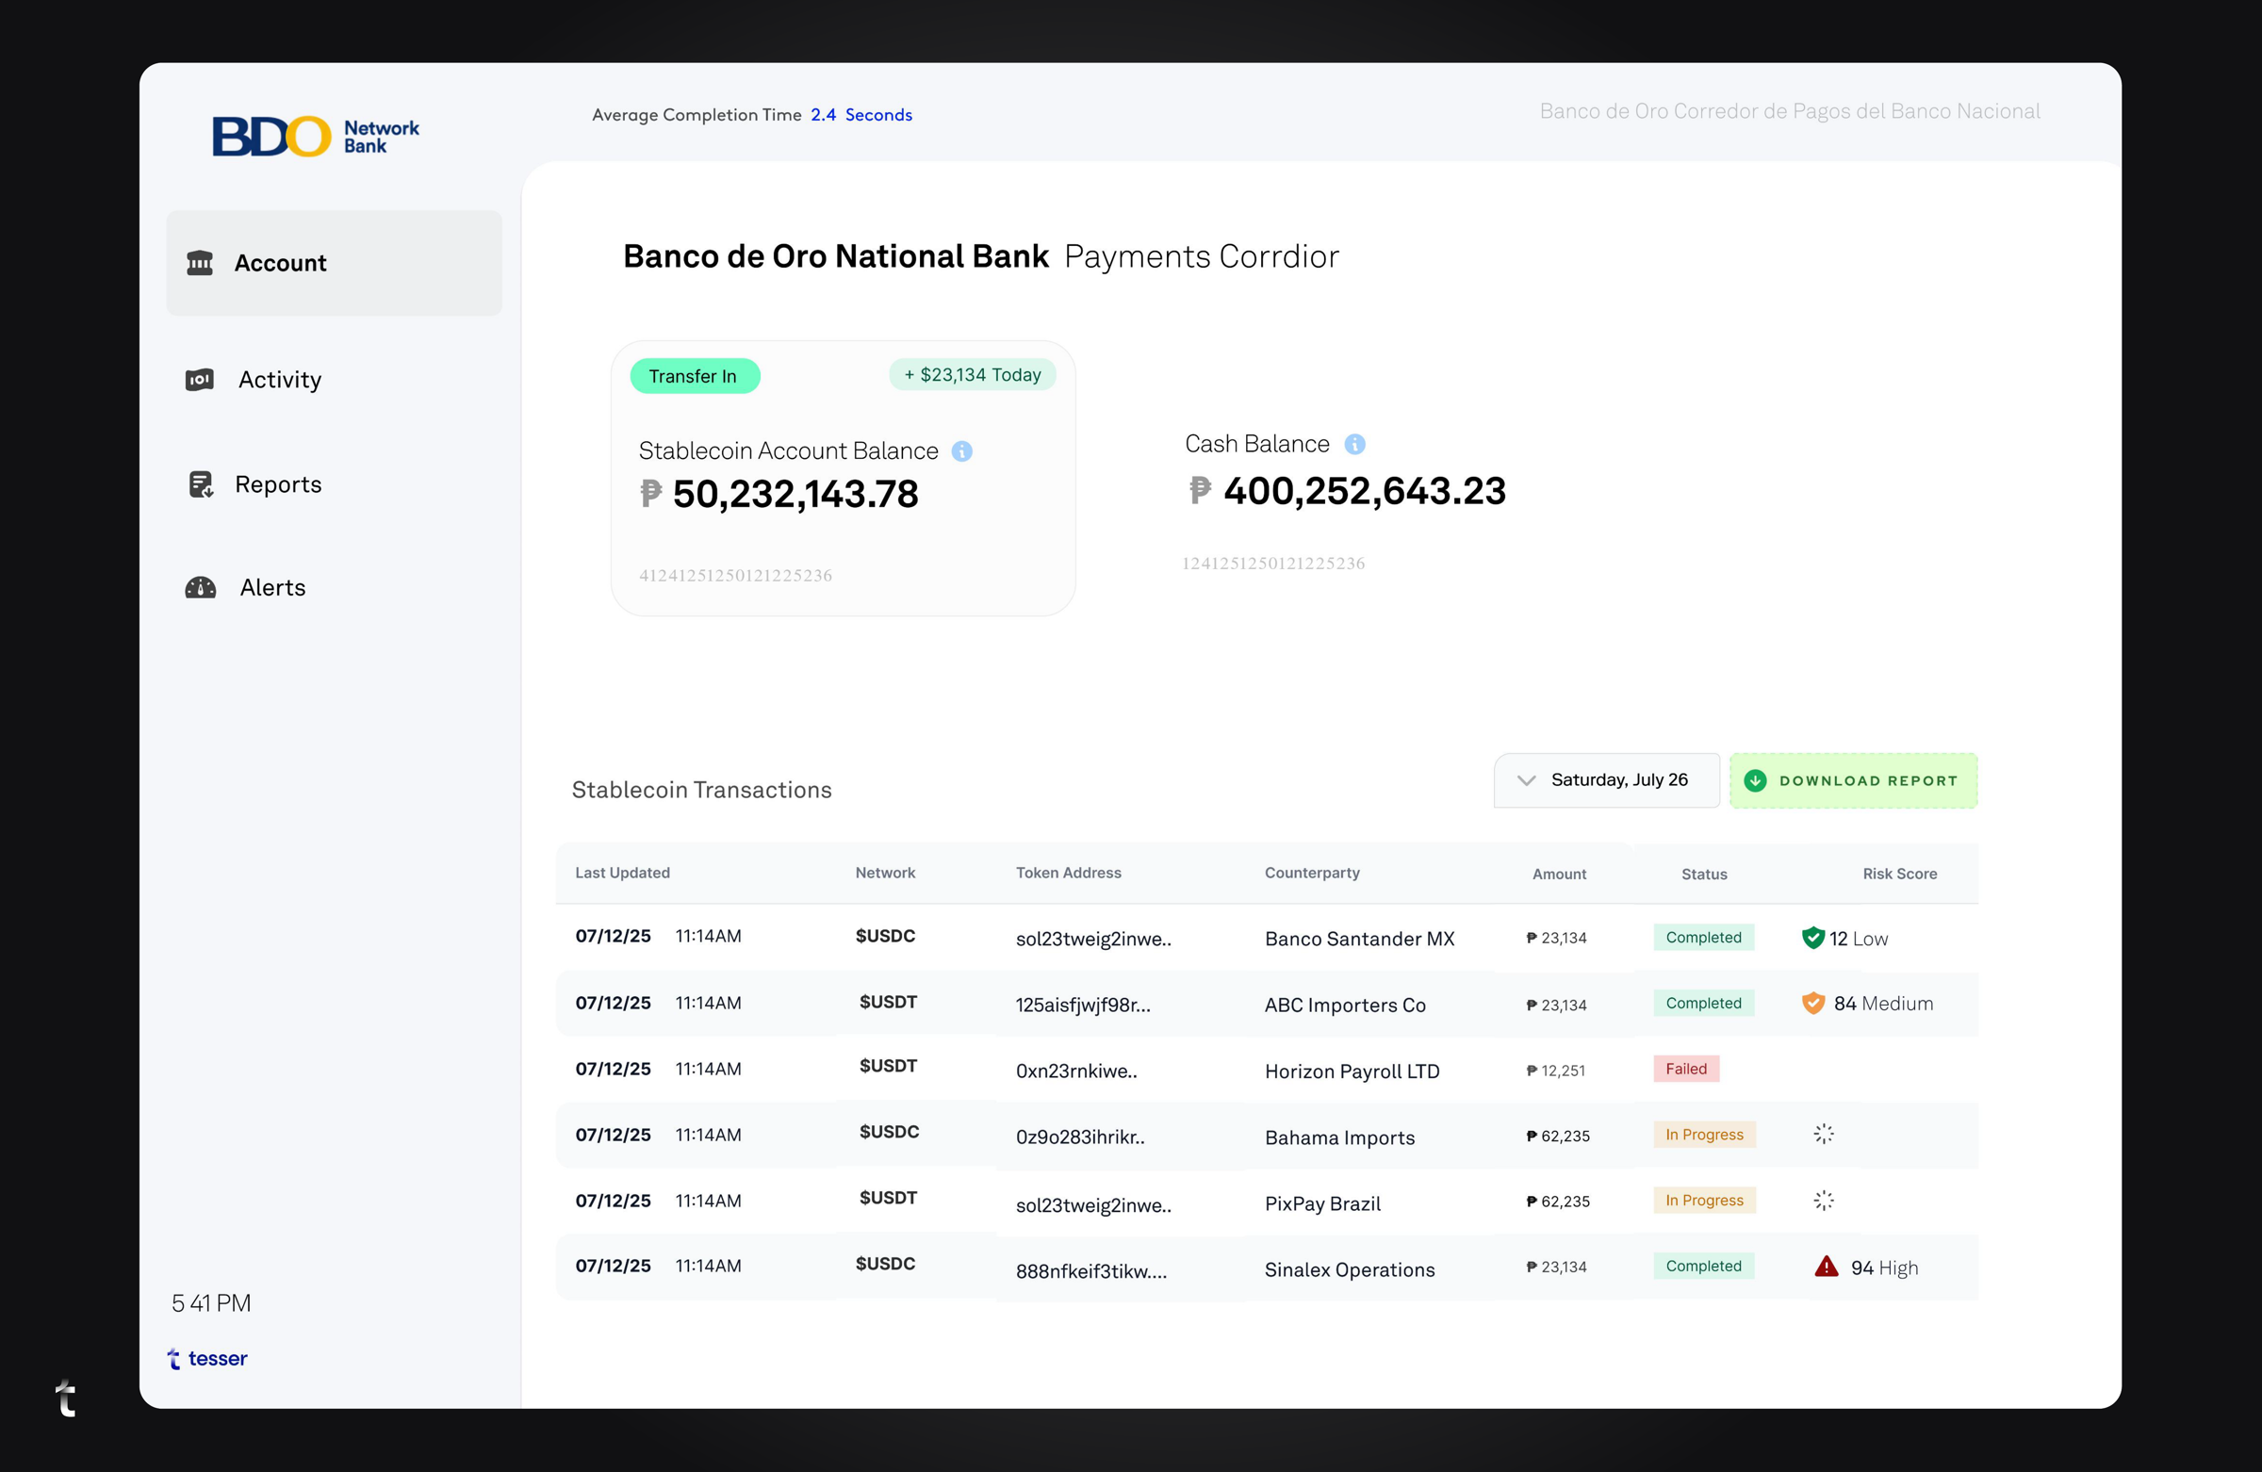Click the Token Address column header
Image resolution: width=2262 pixels, height=1472 pixels.
[1068, 874]
